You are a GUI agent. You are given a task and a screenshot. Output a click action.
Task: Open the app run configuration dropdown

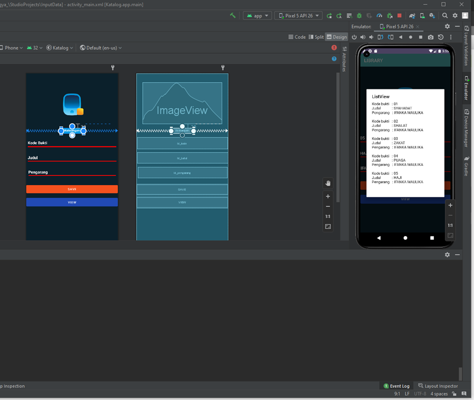[257, 16]
